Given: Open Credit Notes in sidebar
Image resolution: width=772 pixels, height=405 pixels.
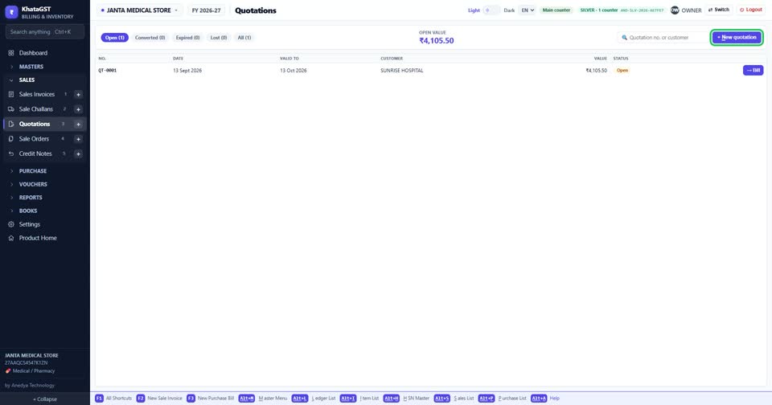Looking at the screenshot, I should coord(35,153).
